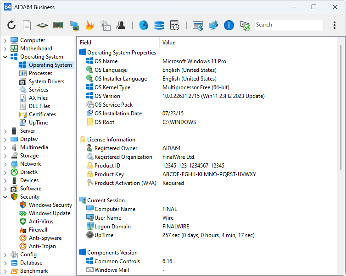Open Windows Update under Security
346x276 pixels.
pos(49,213)
